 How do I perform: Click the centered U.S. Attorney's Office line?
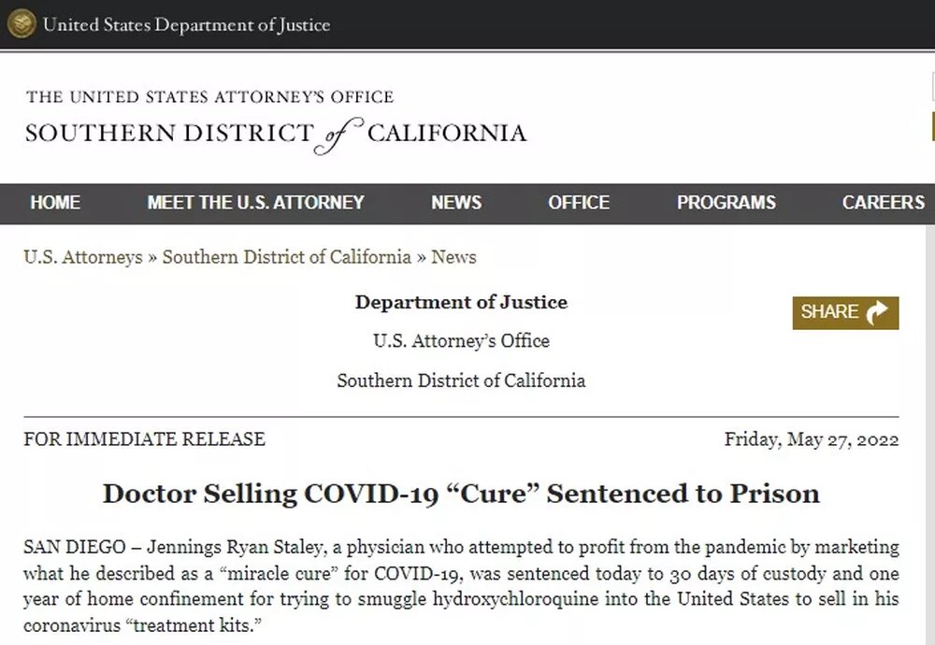(x=461, y=341)
